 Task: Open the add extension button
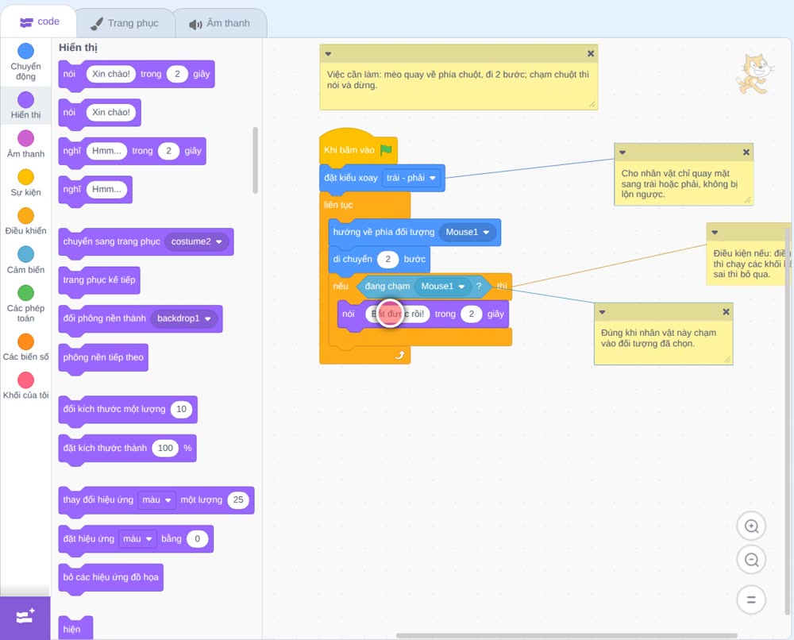tap(25, 617)
